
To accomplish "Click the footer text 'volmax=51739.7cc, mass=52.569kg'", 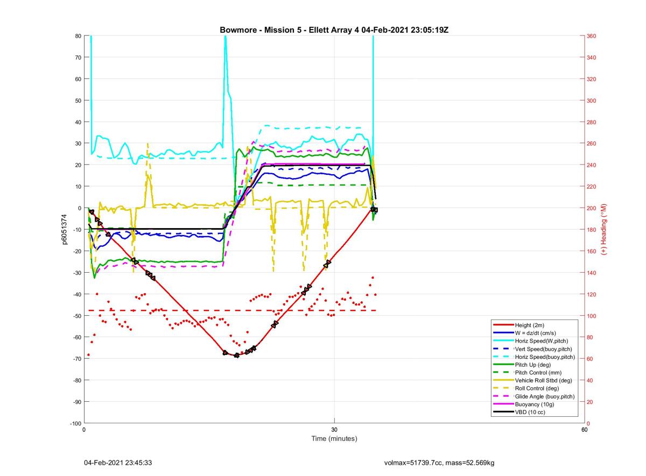I will [x=439, y=463].
